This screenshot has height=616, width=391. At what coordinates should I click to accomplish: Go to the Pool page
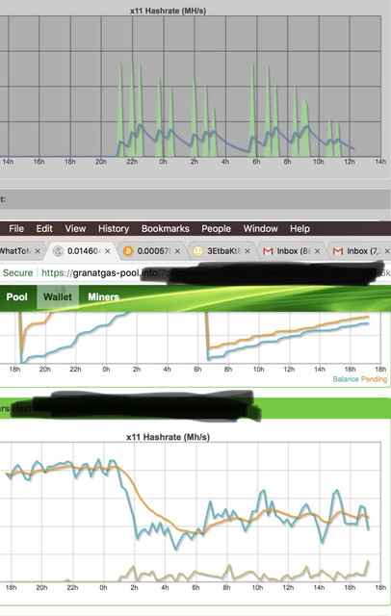[x=17, y=297]
